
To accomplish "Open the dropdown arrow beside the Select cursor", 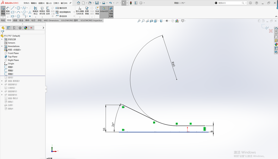I will point(127,3).
